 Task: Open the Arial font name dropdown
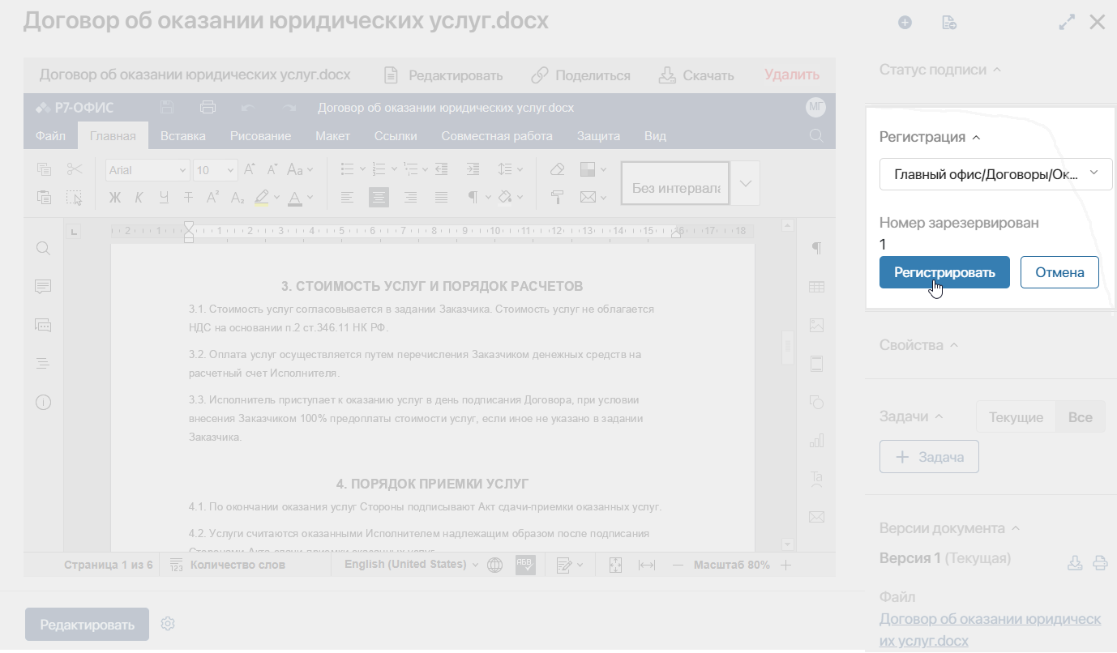[x=148, y=170]
